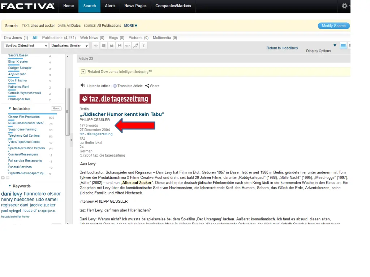Click the Modify Search button
Image resolution: width=370 pixels, height=277 pixels.
click(x=334, y=26)
